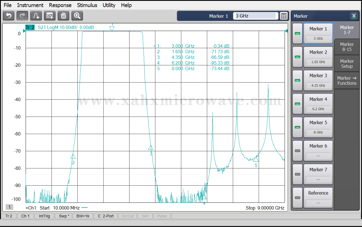
Task: Enable Marker 7 indicator
Action: (297, 174)
